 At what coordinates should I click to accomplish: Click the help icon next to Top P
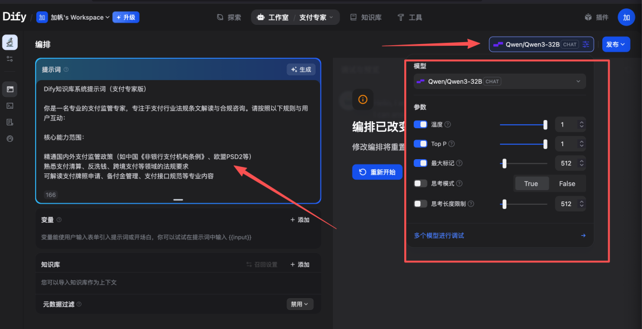pyautogui.click(x=452, y=144)
